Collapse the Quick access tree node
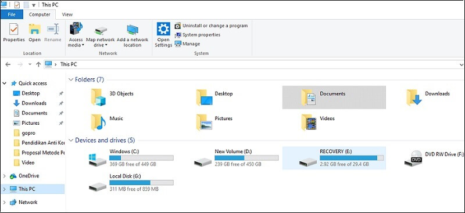Screen dimensions: 465x213 click(x=5, y=84)
